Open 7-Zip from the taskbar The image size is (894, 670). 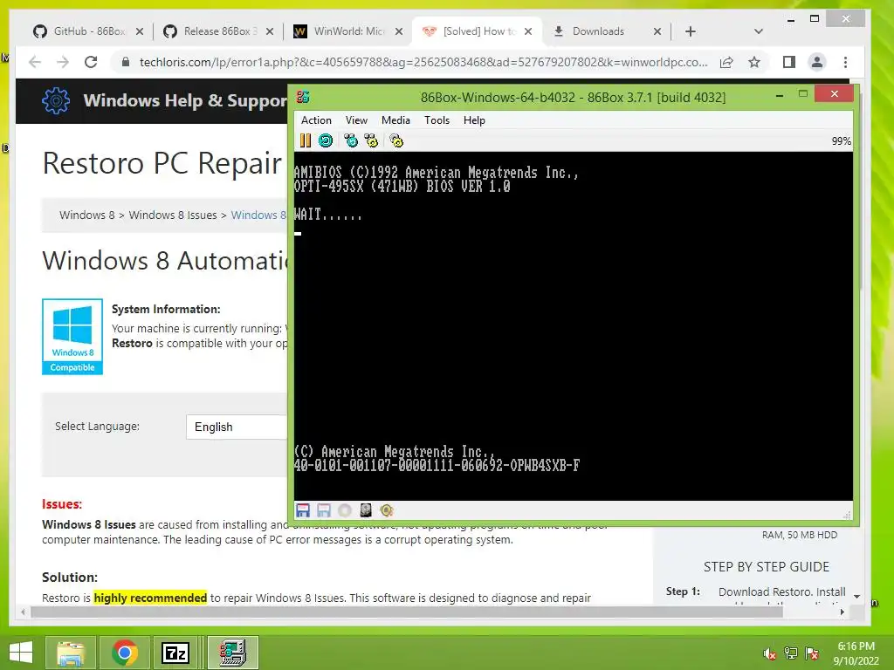(x=175, y=653)
